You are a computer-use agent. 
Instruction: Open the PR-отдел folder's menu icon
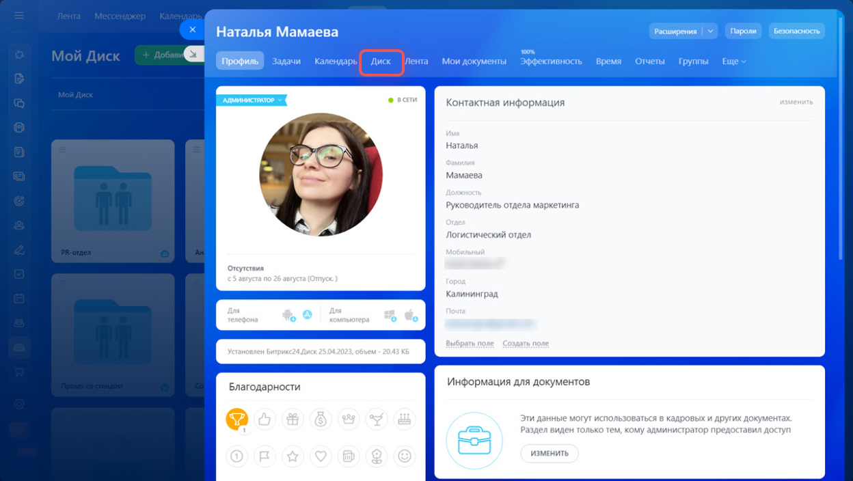pyautogui.click(x=63, y=150)
